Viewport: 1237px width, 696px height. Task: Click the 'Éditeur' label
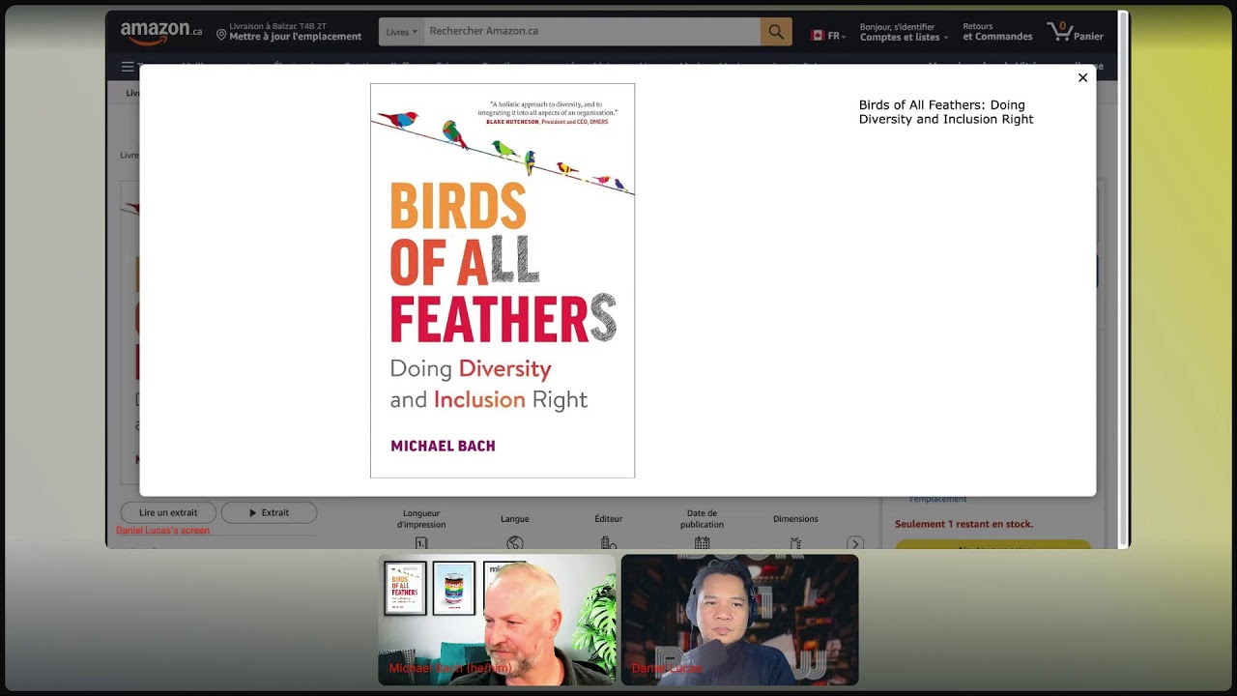[609, 519]
